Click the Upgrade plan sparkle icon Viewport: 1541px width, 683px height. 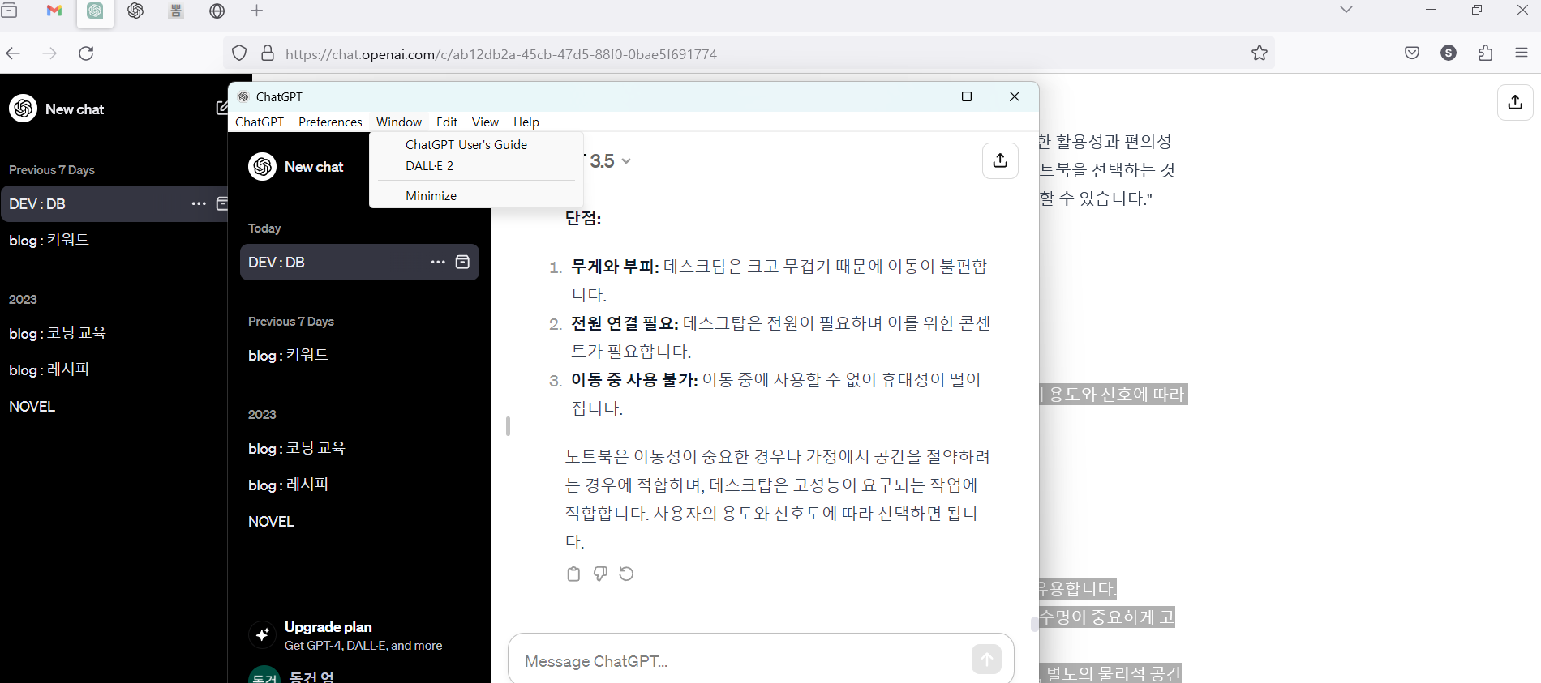[x=262, y=635]
